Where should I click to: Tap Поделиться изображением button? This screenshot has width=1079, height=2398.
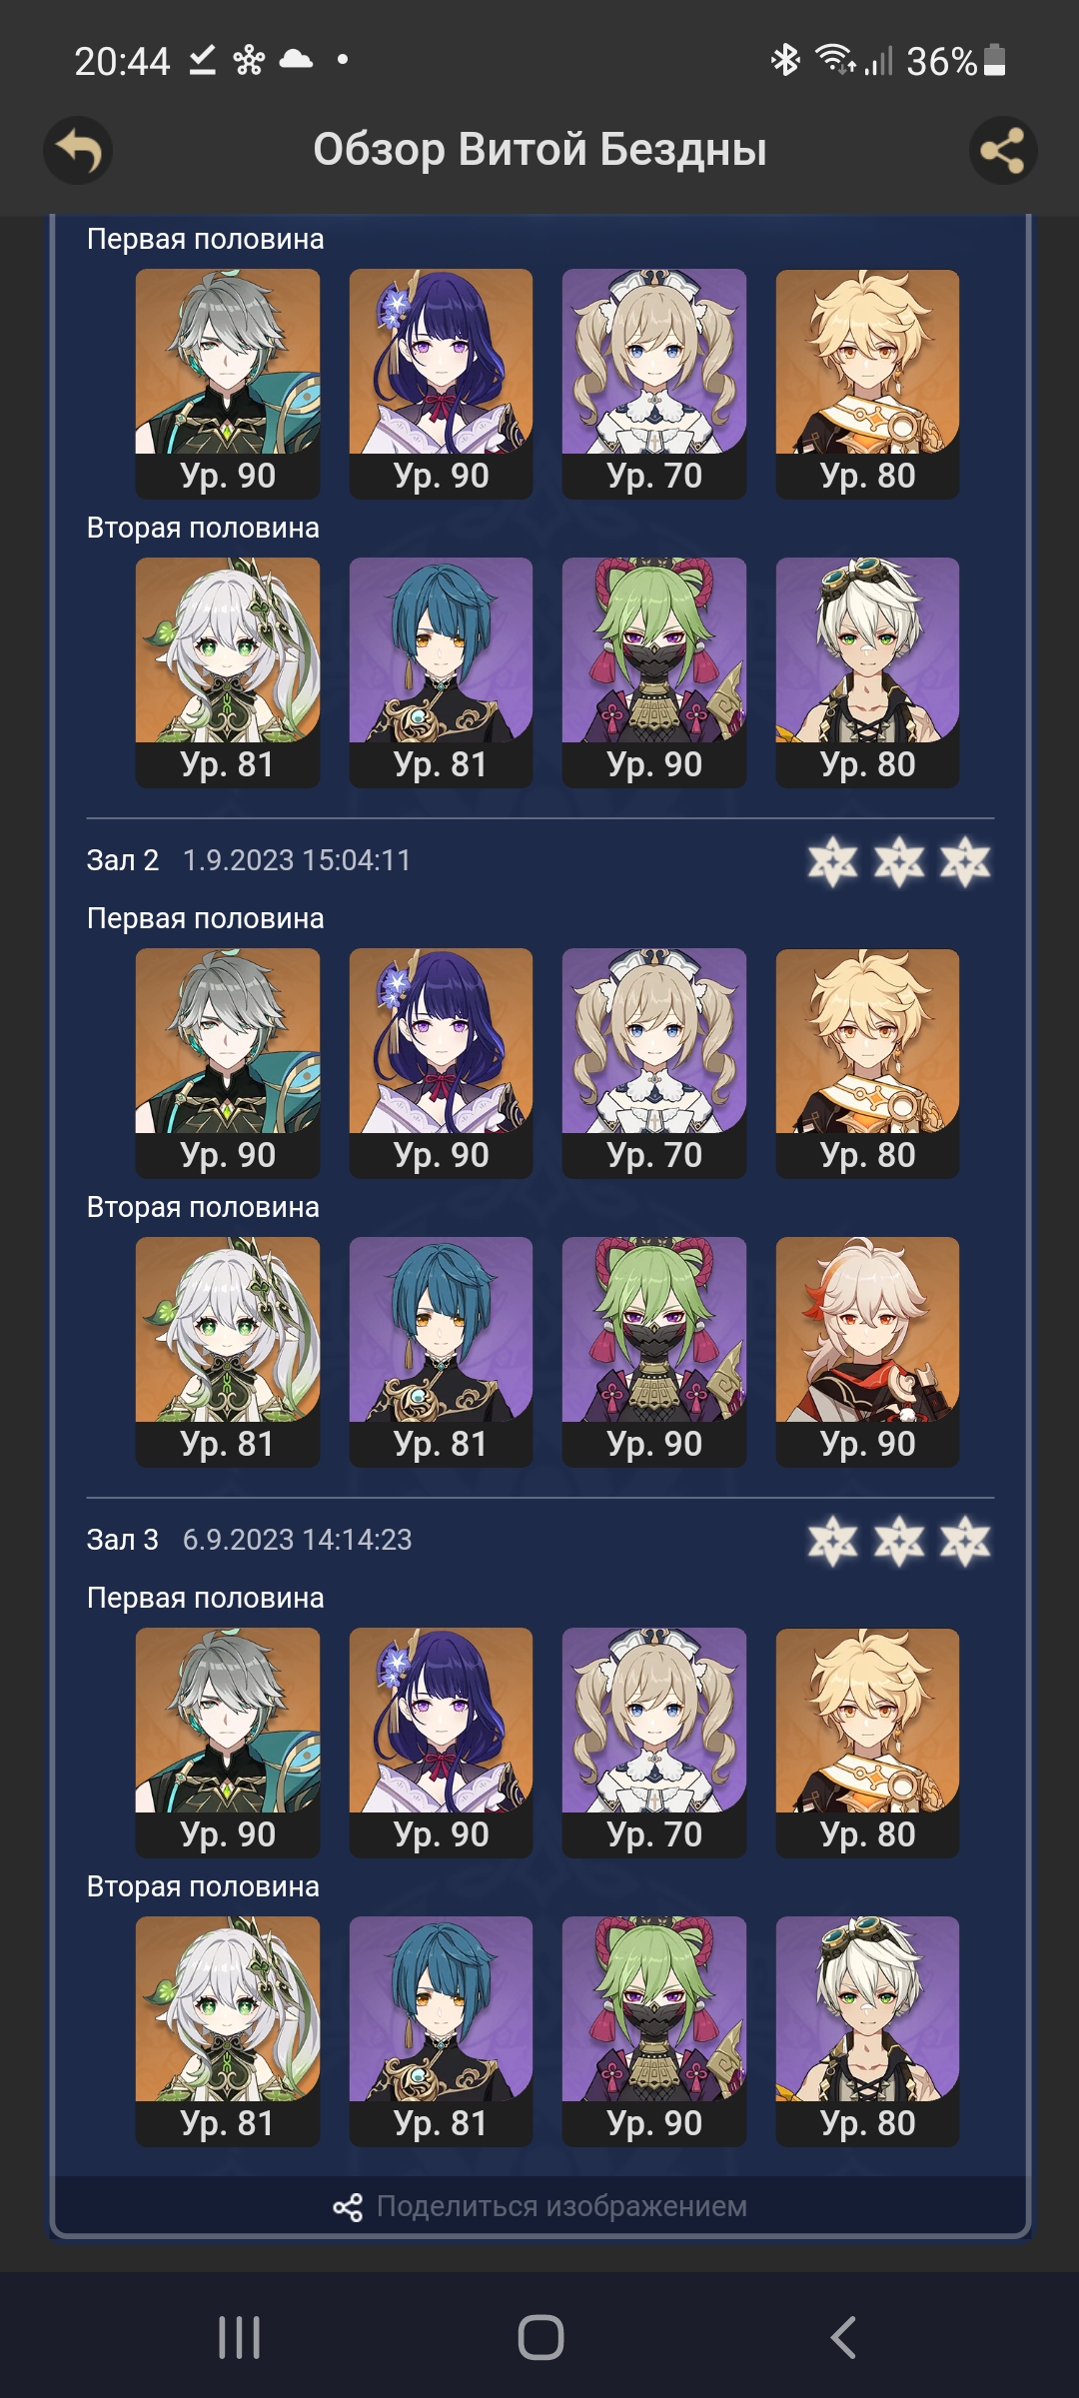click(540, 2206)
